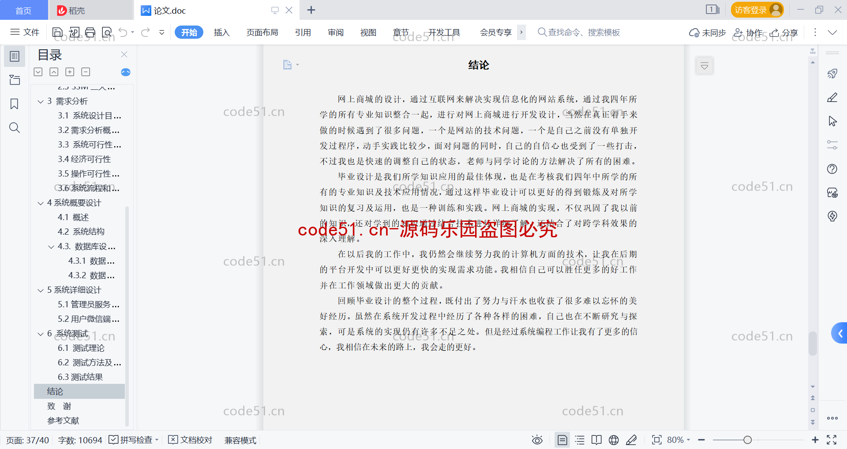This screenshot has width=847, height=449.
Task: Open the 80% zoom level dropdown
Action: (x=678, y=440)
